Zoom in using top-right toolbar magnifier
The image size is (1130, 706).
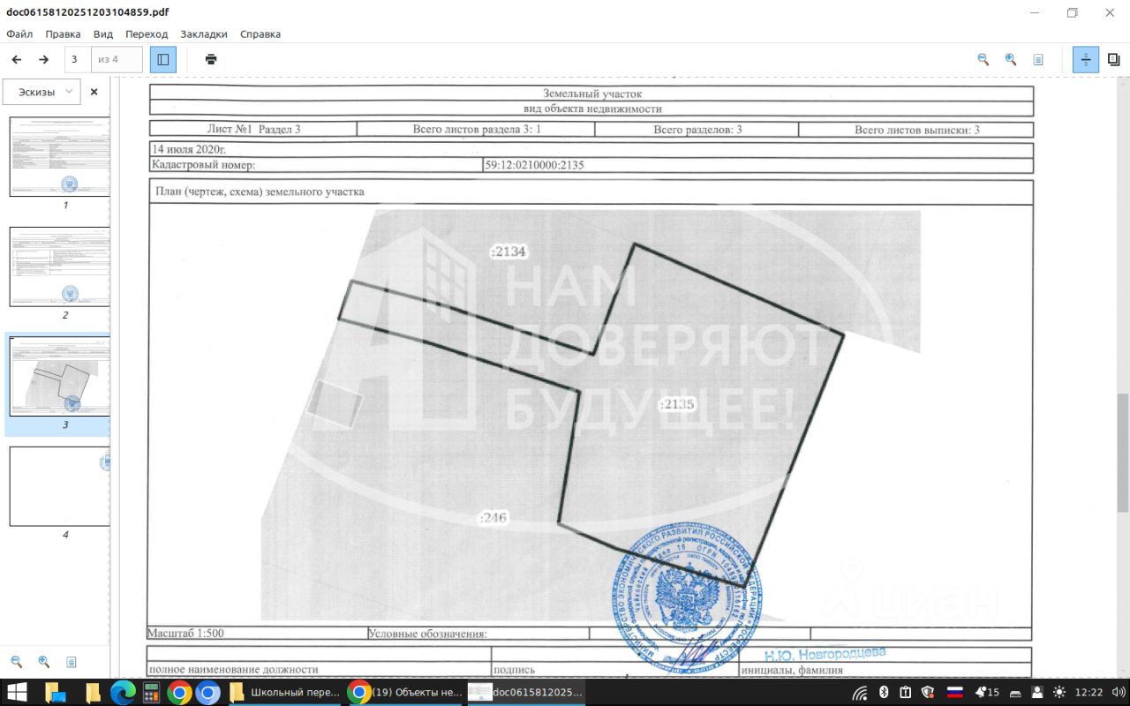[1010, 59]
